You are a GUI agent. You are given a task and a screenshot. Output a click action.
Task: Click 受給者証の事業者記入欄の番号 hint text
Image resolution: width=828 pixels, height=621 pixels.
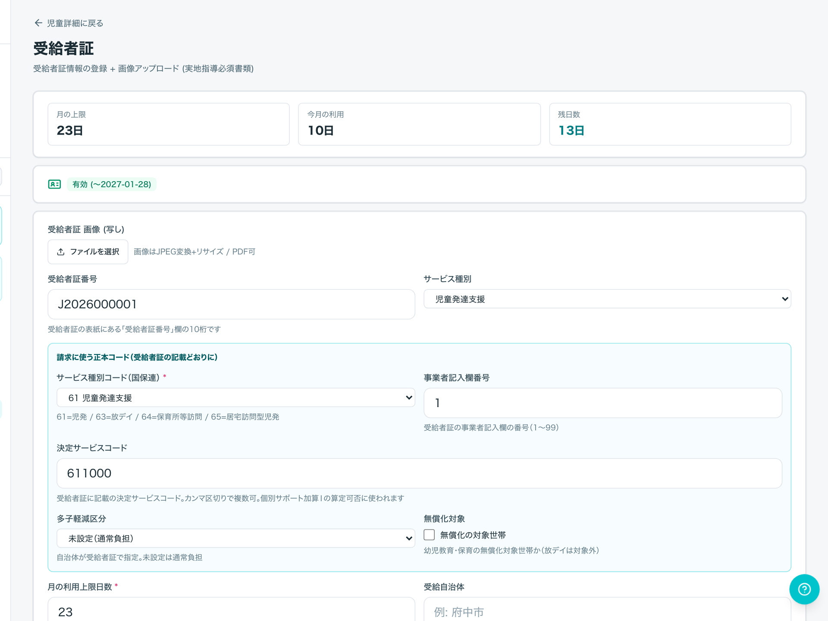(491, 428)
